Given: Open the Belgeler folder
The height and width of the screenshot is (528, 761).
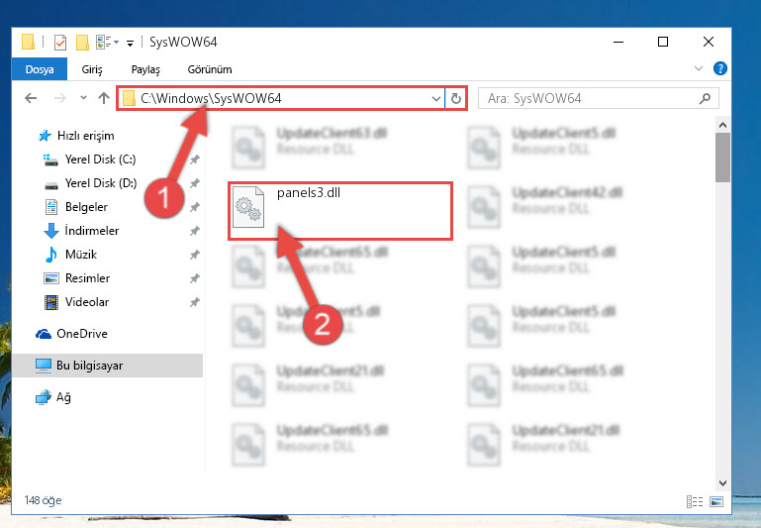Looking at the screenshot, I should [x=86, y=207].
